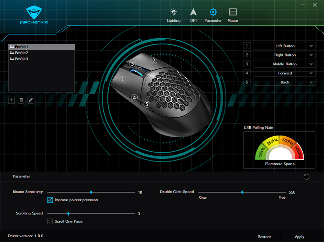The width and height of the screenshot is (324, 242).
Task: Open the DPI settings tab
Action: 193,15
